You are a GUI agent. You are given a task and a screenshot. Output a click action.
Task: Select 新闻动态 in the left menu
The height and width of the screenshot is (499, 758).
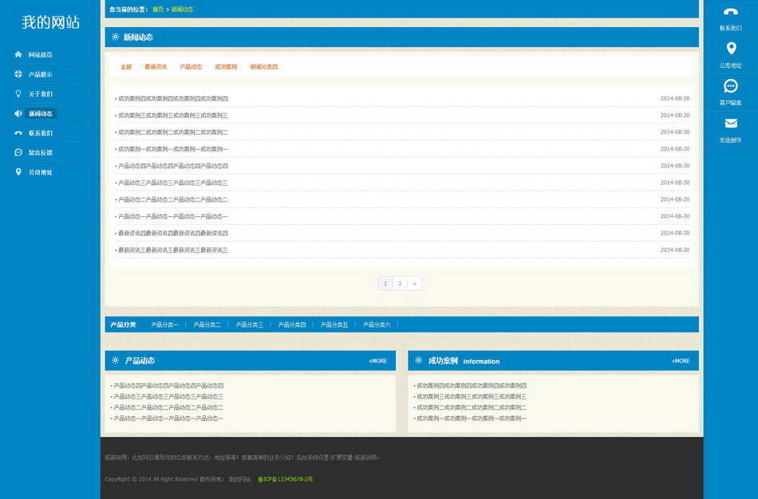pyautogui.click(x=40, y=113)
